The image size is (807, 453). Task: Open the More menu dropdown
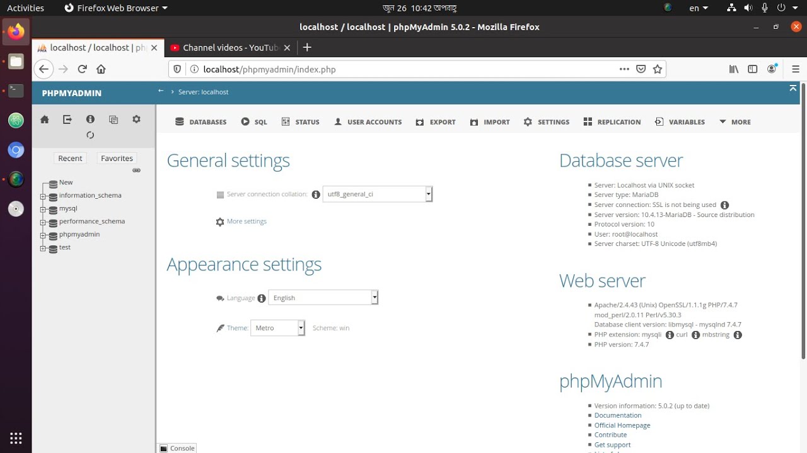(x=735, y=122)
